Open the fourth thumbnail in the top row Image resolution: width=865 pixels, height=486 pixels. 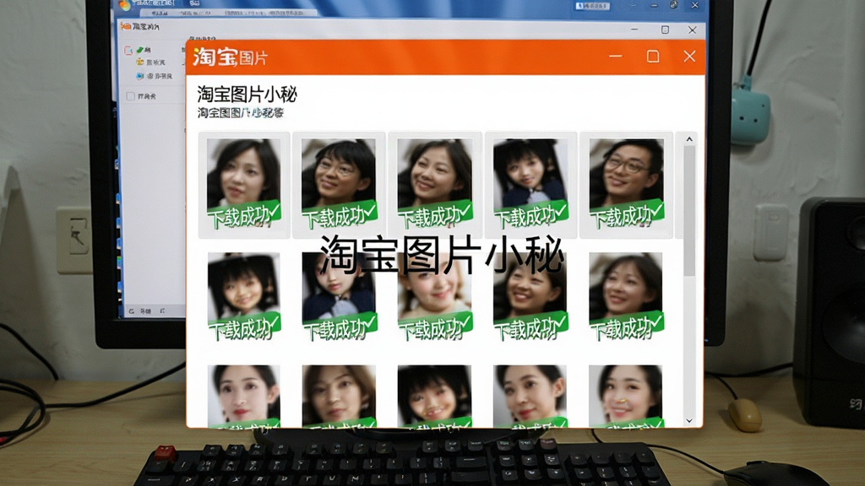(530, 185)
